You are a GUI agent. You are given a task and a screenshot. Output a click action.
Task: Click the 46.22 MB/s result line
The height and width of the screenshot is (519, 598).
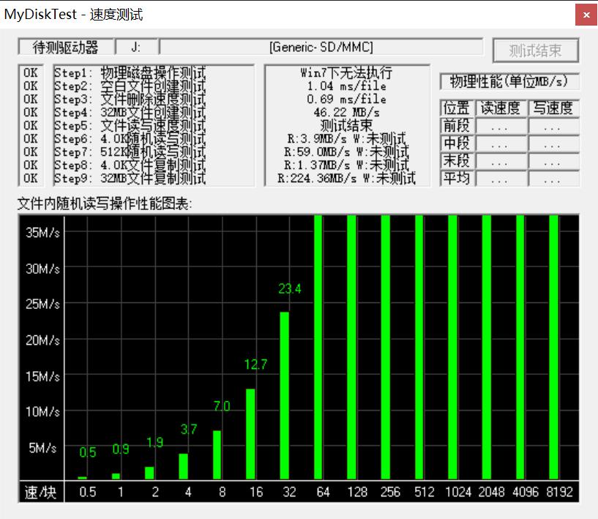click(346, 113)
